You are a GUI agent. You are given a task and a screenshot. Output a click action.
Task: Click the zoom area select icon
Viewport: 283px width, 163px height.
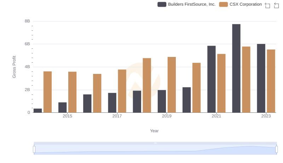(x=267, y=5)
